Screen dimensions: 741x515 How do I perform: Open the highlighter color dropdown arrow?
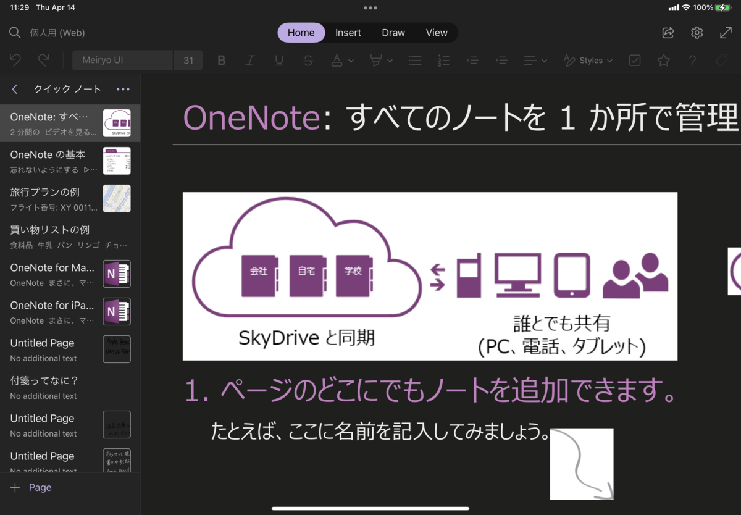(390, 61)
